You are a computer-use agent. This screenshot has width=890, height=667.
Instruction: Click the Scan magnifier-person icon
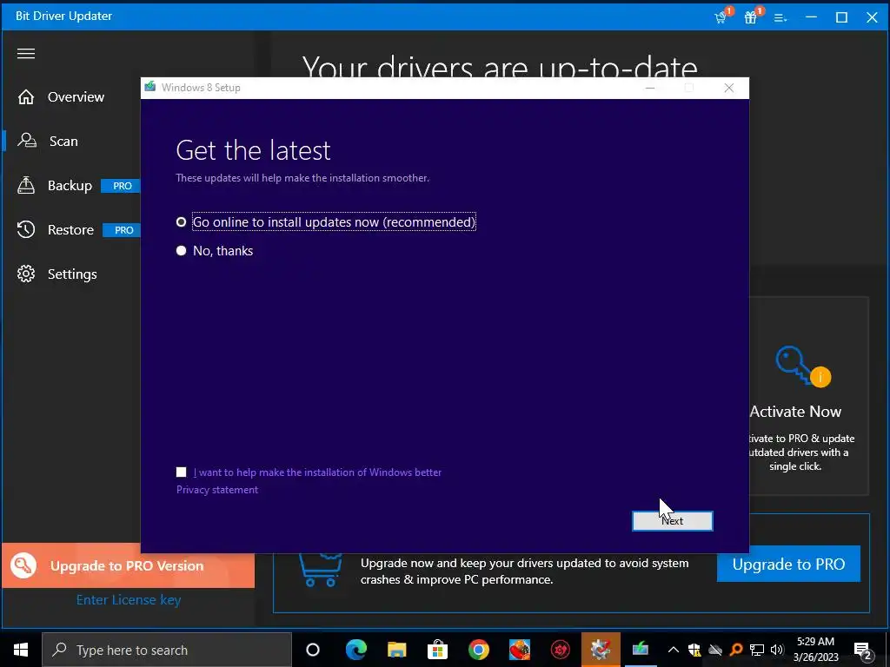[27, 140]
